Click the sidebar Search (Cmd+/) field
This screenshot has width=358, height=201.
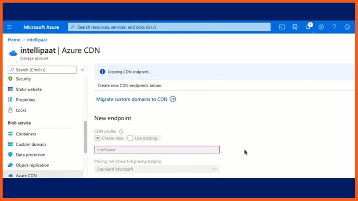tap(42, 70)
